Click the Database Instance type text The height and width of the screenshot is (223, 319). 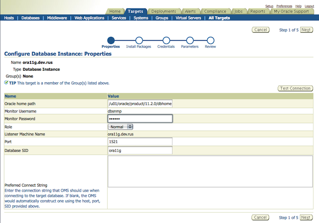click(41, 69)
